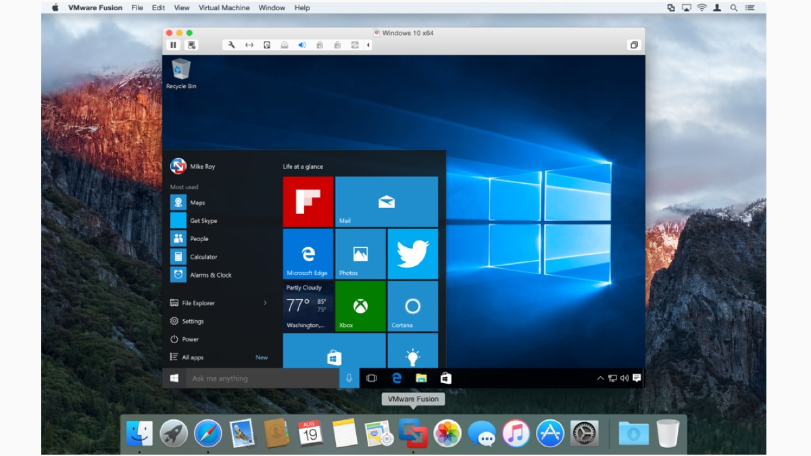Open the Action Center notifications icon
Viewport: 811px width, 456px height.
pyautogui.click(x=637, y=378)
